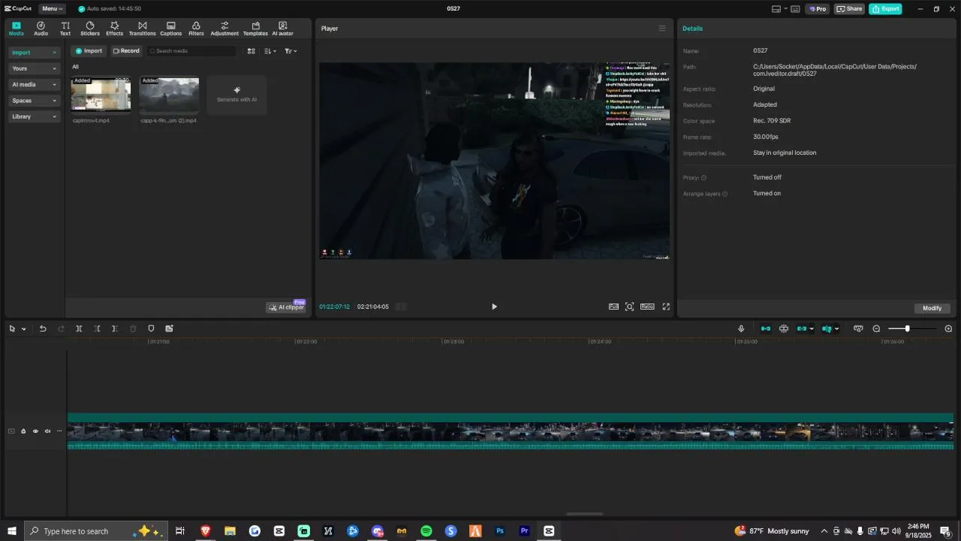Switch to the Transitions tab
Screen dimensions: 961x541
(x=142, y=29)
